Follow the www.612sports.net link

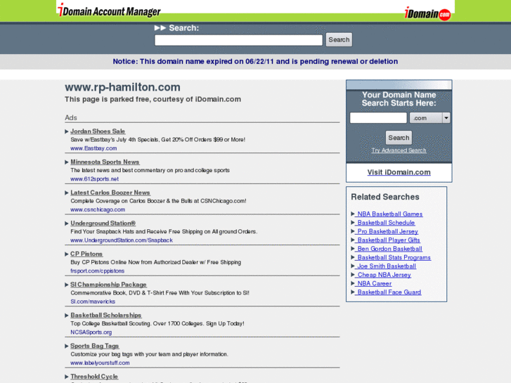pyautogui.click(x=94, y=179)
